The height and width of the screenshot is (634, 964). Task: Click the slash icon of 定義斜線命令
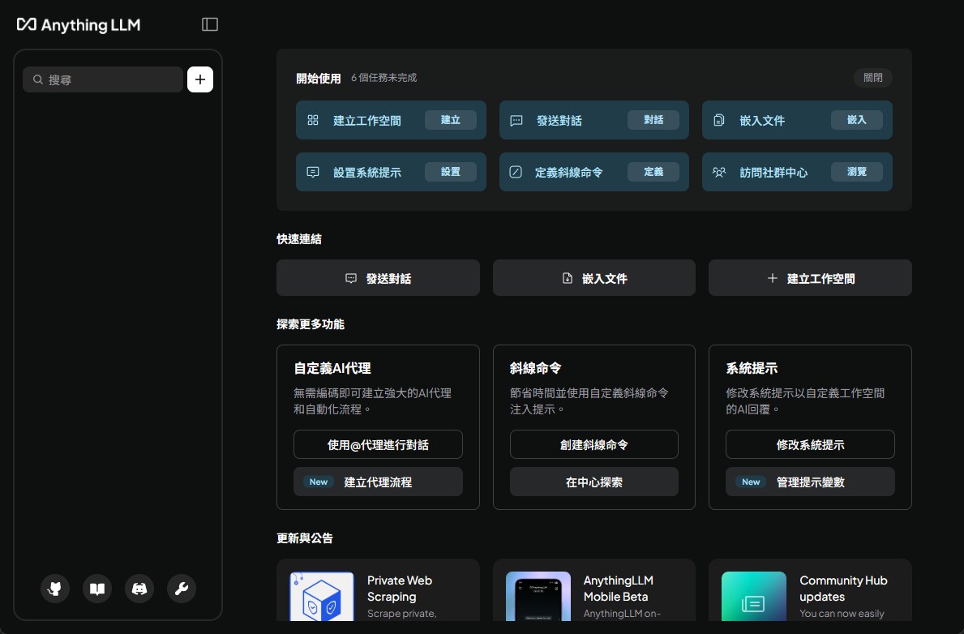tap(516, 172)
